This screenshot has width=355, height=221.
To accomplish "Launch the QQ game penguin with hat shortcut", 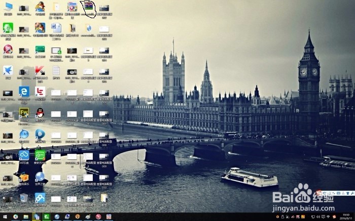I will coord(40,7).
